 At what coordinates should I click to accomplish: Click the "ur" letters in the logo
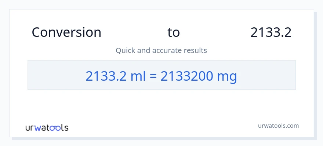point(29,128)
